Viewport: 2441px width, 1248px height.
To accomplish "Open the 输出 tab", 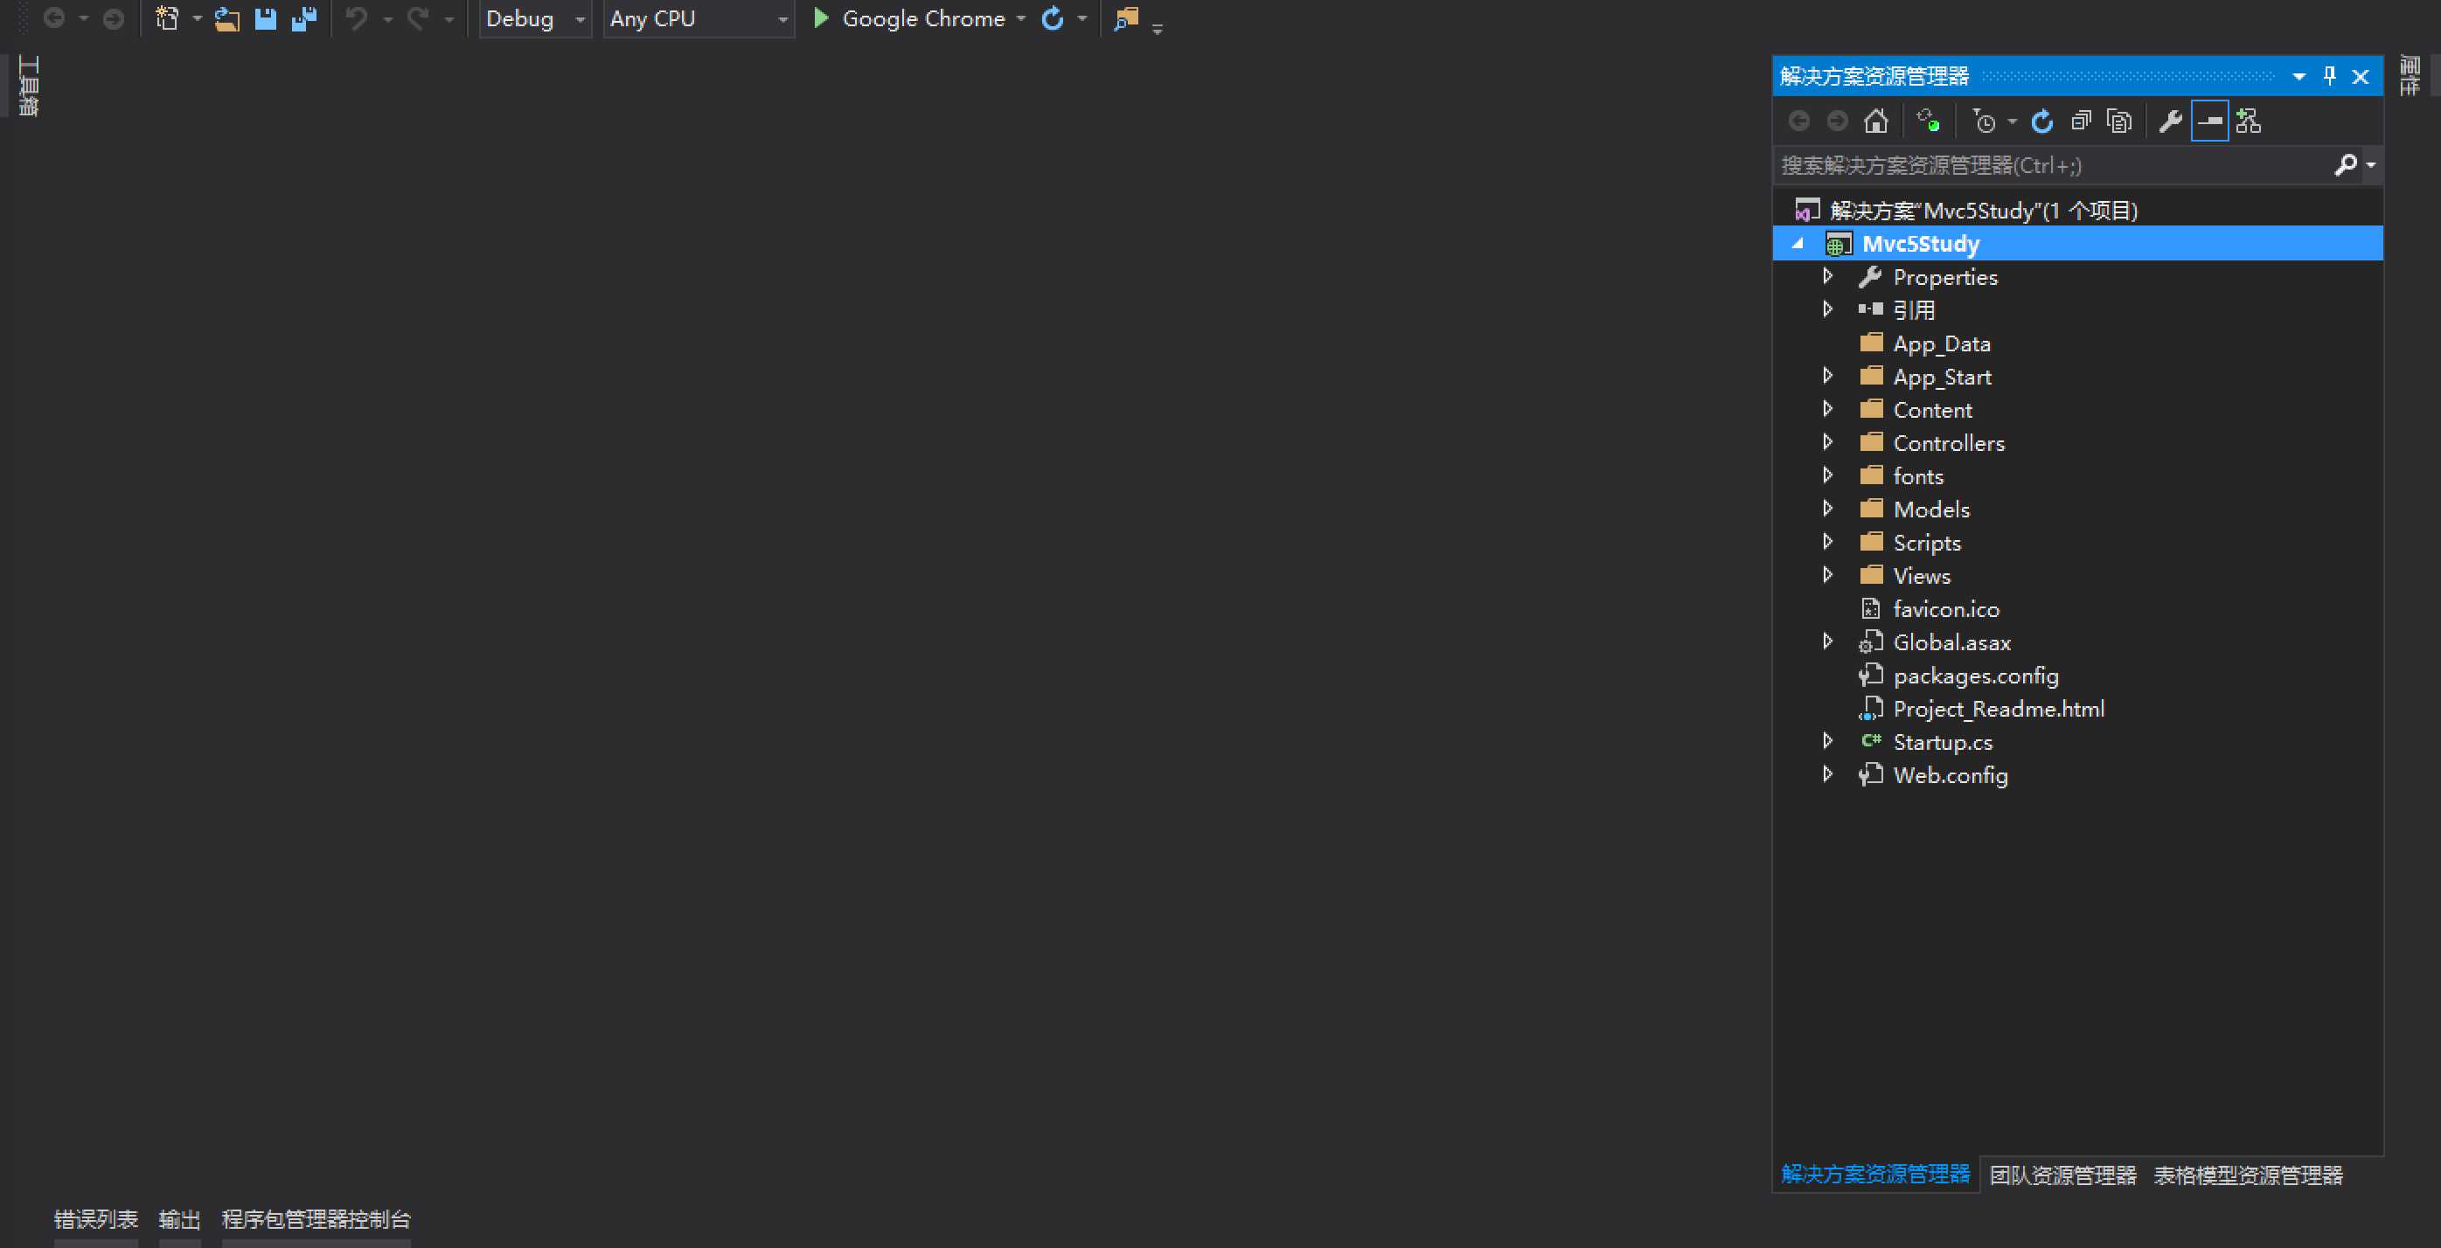I will [x=179, y=1218].
